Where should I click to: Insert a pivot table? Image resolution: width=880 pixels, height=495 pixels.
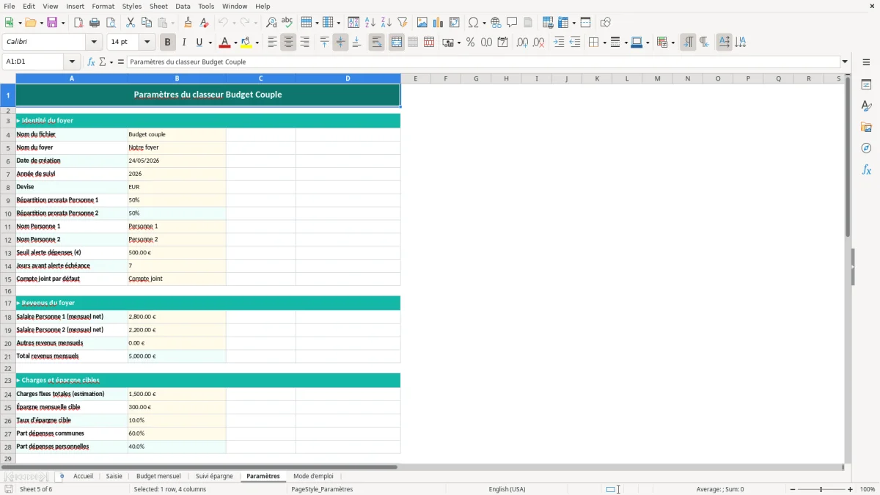coord(455,23)
